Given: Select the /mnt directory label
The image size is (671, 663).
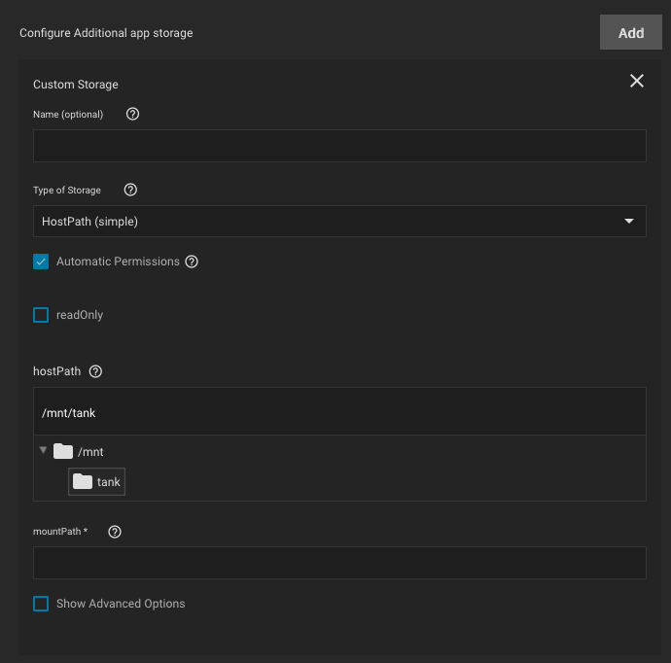Looking at the screenshot, I should [90, 452].
